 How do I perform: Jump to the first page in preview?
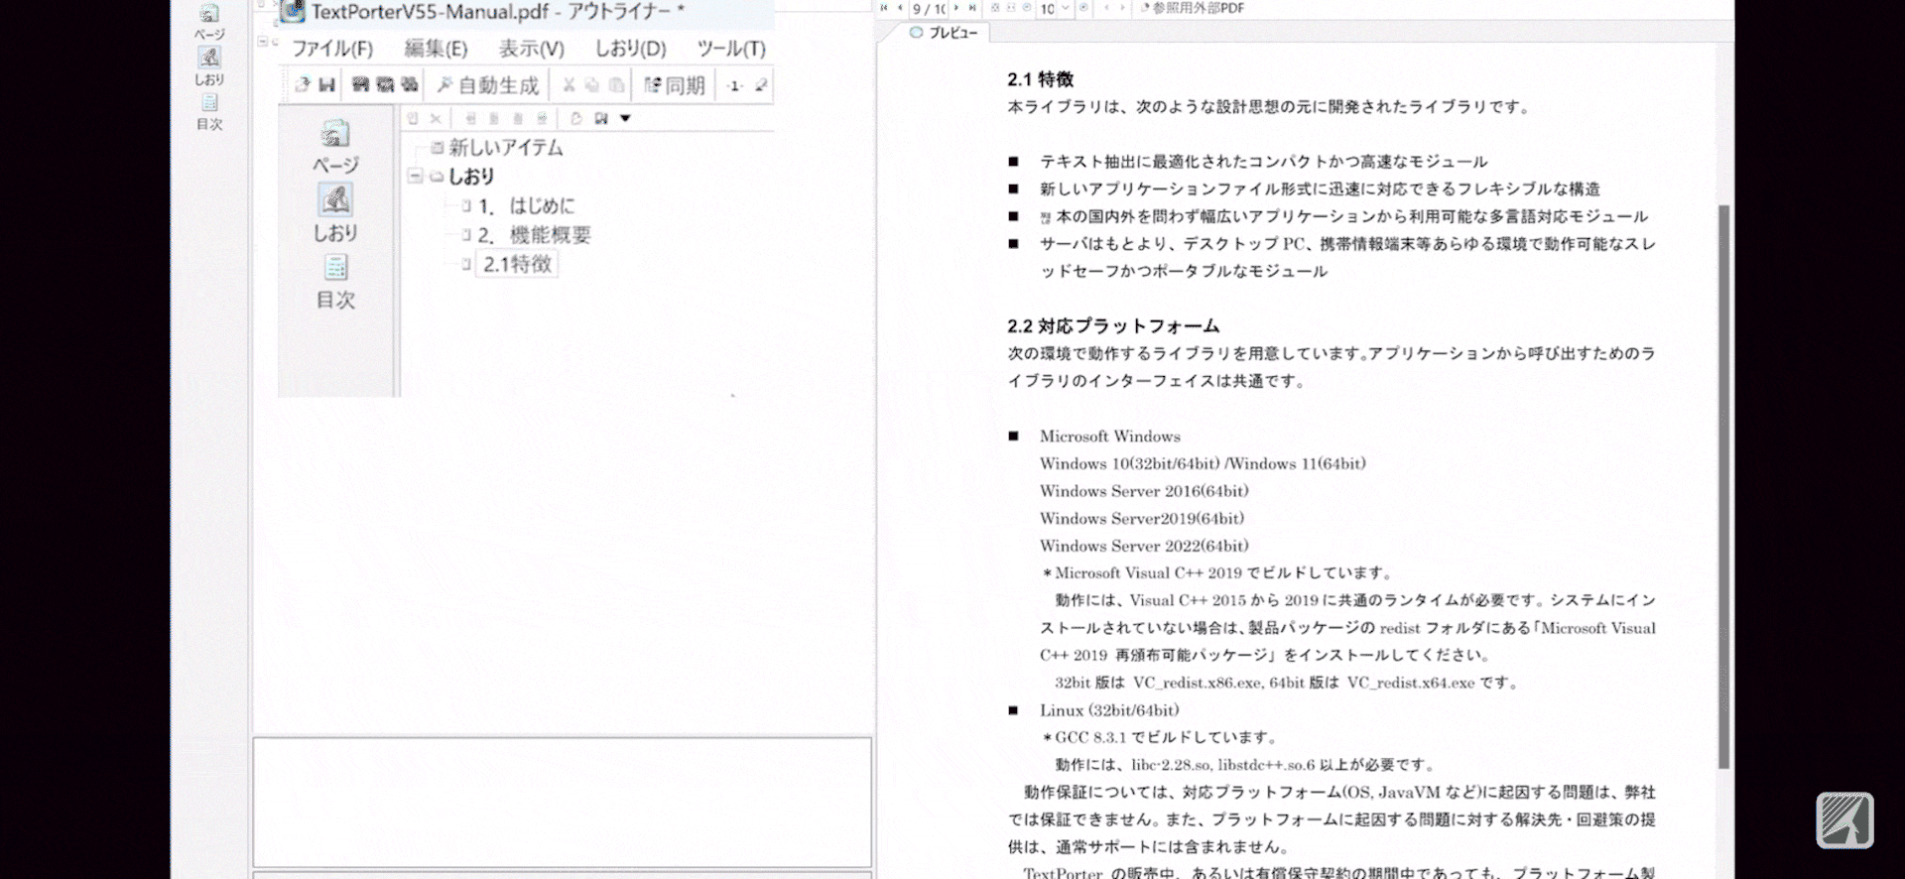[884, 8]
